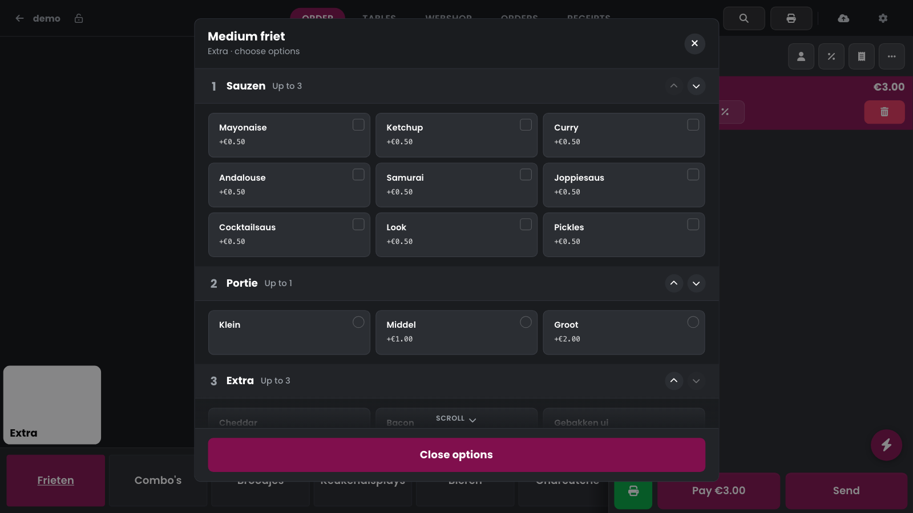Click the up chevron on Extra section

(674, 381)
